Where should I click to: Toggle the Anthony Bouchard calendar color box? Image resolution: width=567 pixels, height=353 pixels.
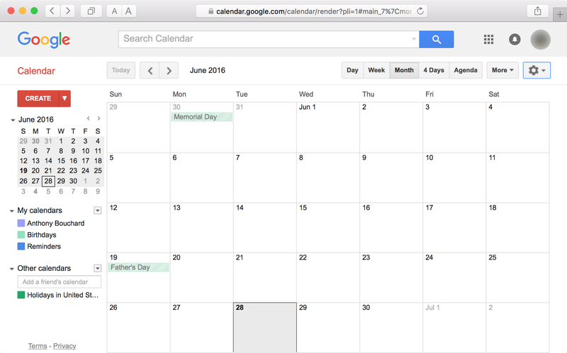(21, 223)
